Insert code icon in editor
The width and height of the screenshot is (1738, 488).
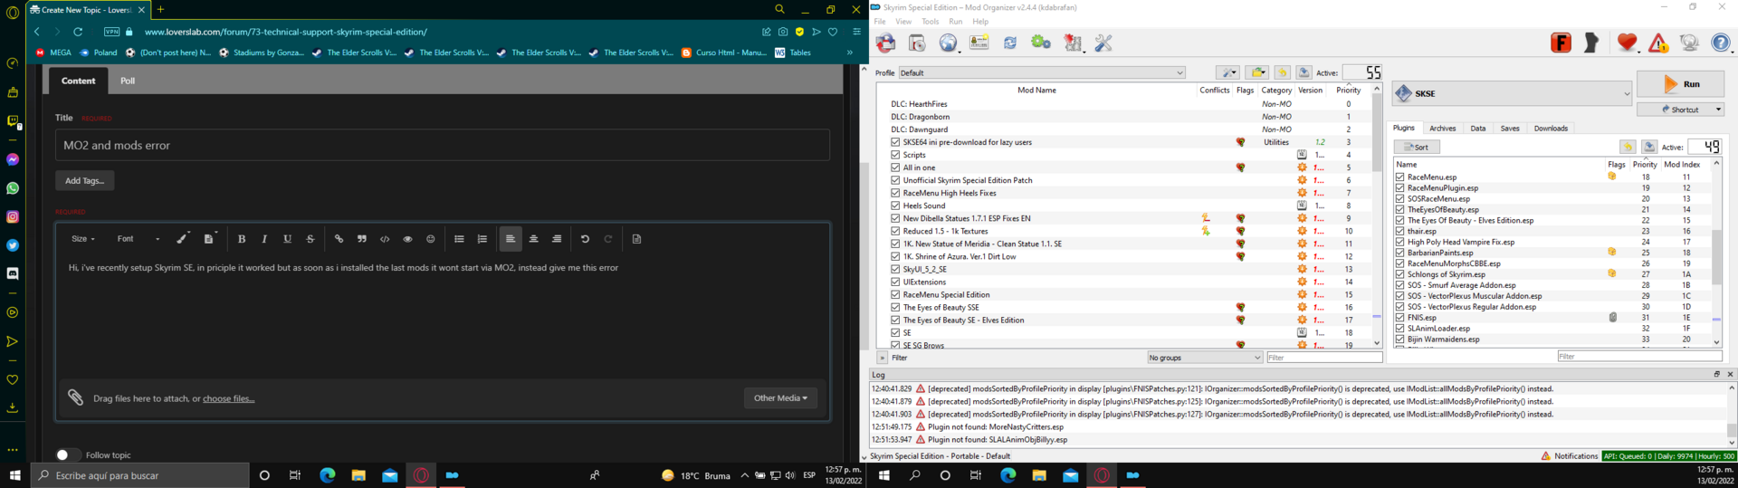point(385,239)
